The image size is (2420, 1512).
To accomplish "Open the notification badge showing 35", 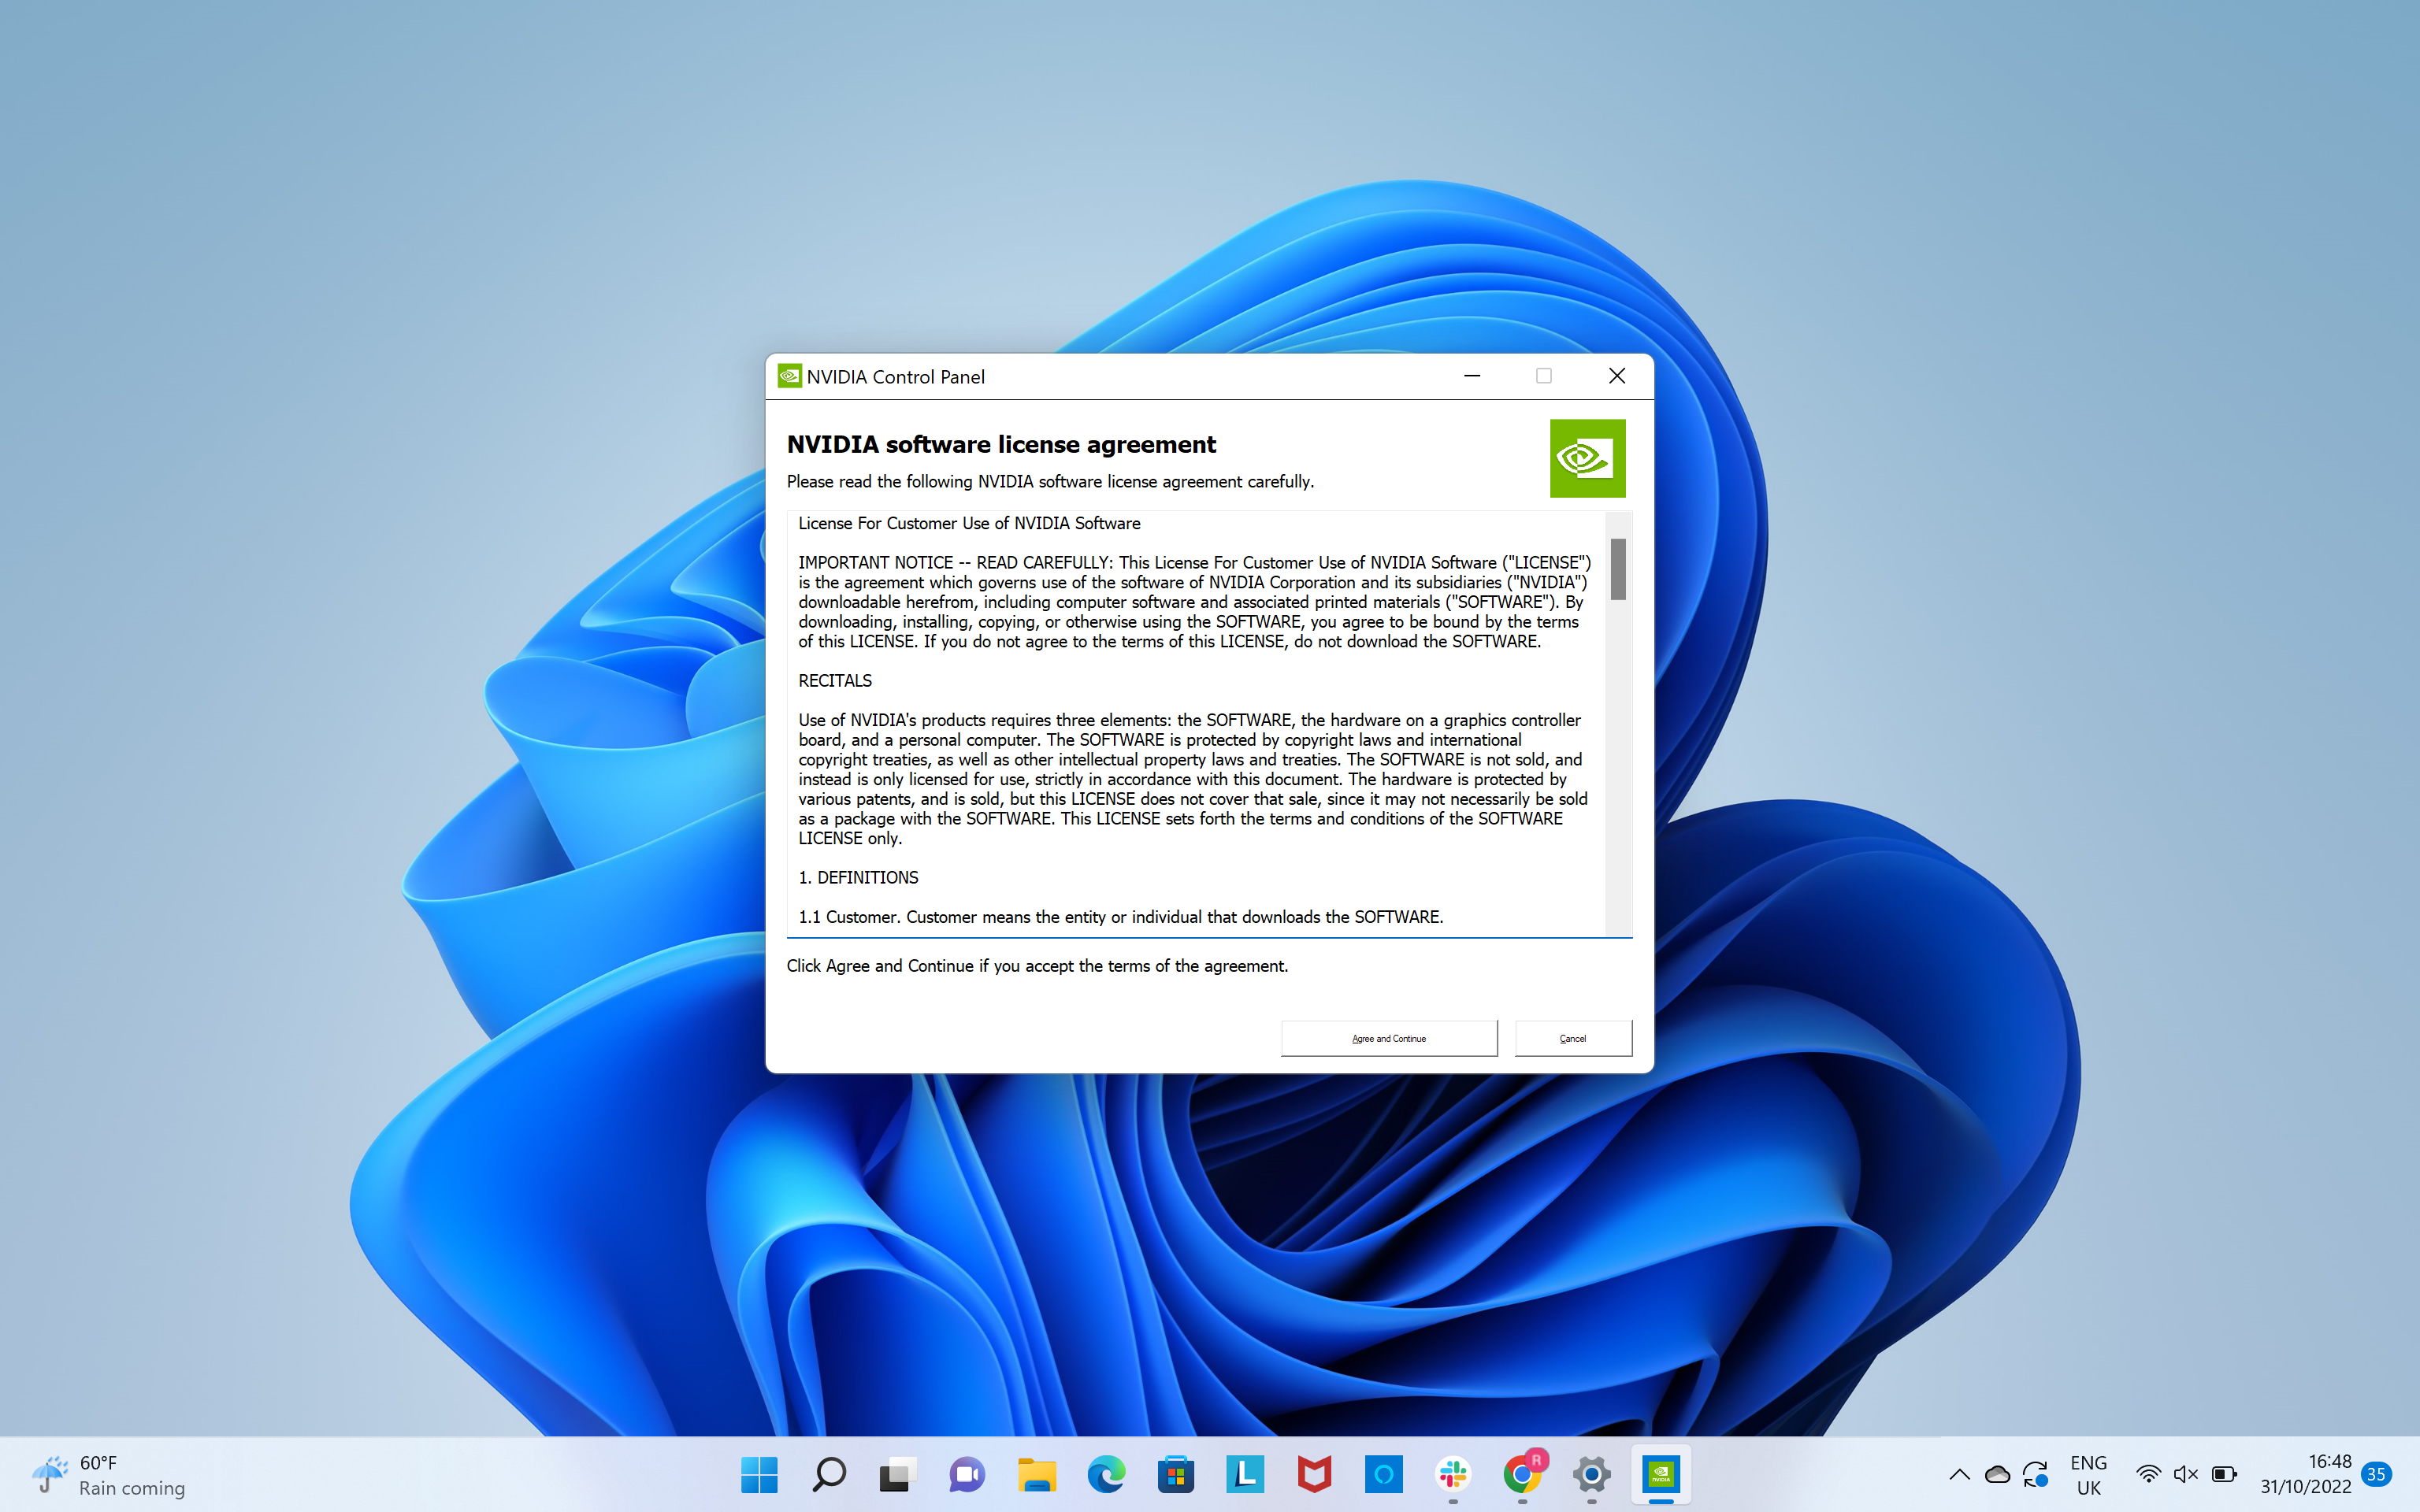I will click(x=2377, y=1474).
